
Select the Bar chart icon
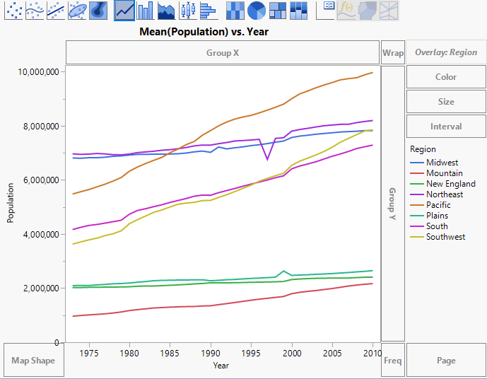[x=146, y=10]
